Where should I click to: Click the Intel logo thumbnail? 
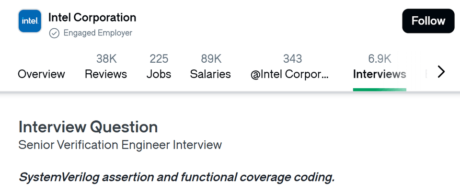(30, 21)
